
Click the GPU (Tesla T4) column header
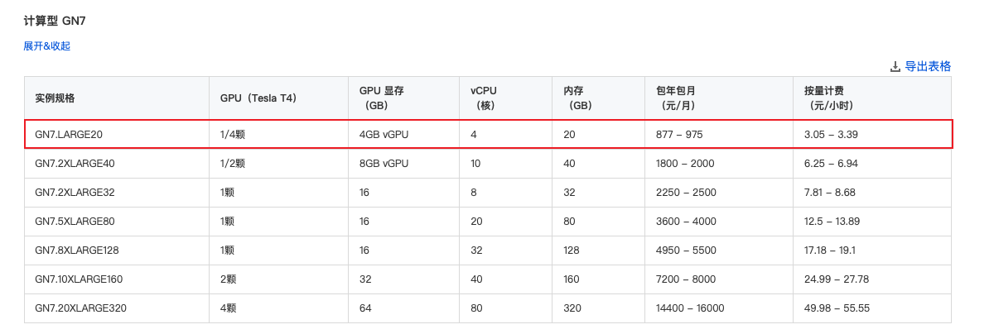pos(258,98)
